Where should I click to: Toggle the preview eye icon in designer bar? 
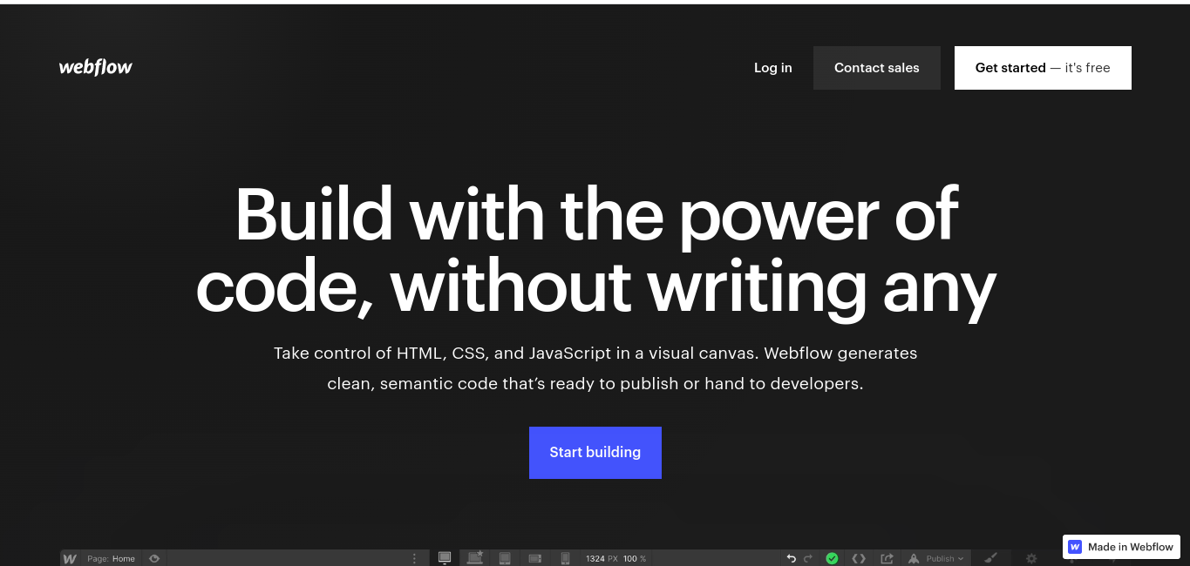tap(154, 558)
